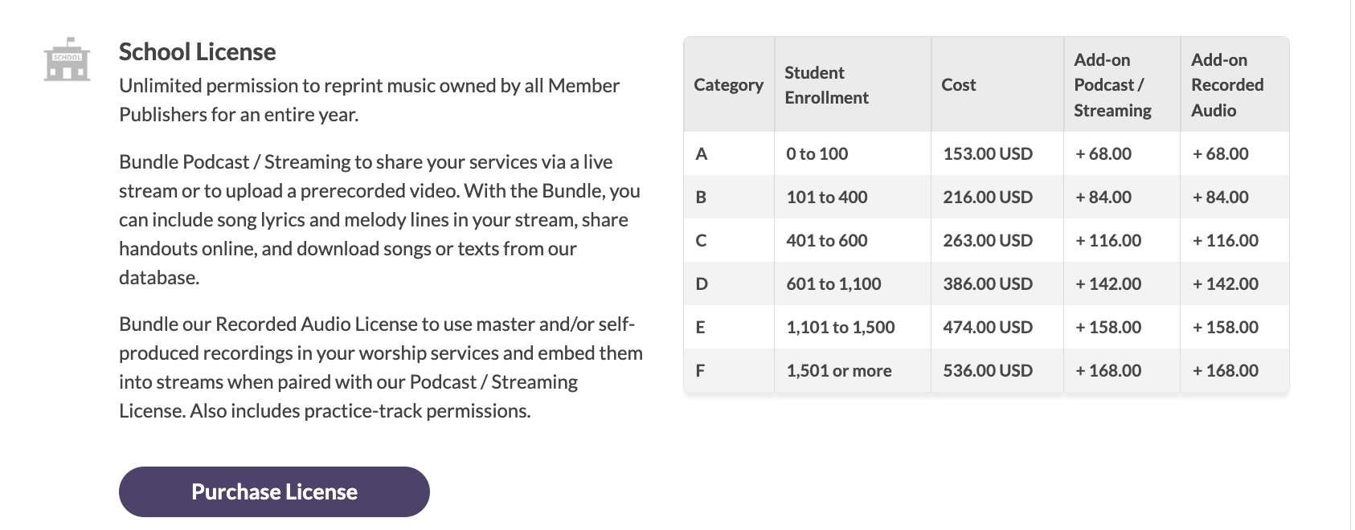Click the 153.00 USD cost cell
1355x530 pixels.
(x=987, y=154)
